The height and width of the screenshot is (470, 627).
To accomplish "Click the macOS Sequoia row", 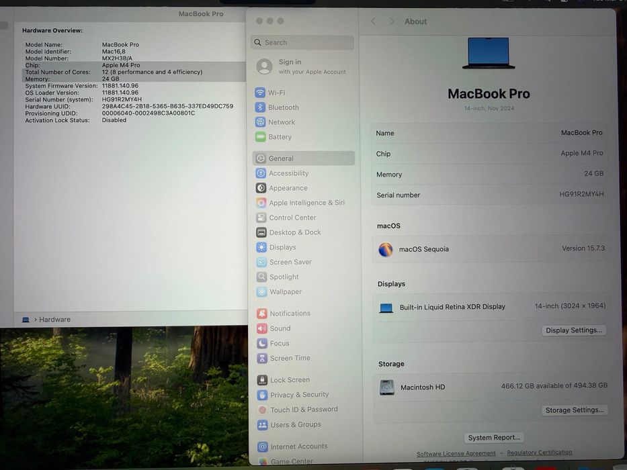I will [491, 249].
